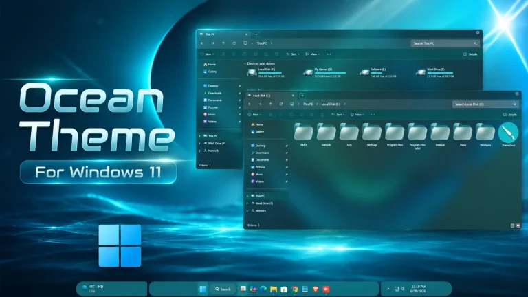Open Pictures in the This PC window sidebar
Viewport: 528px width, 297px height.
click(x=211, y=107)
